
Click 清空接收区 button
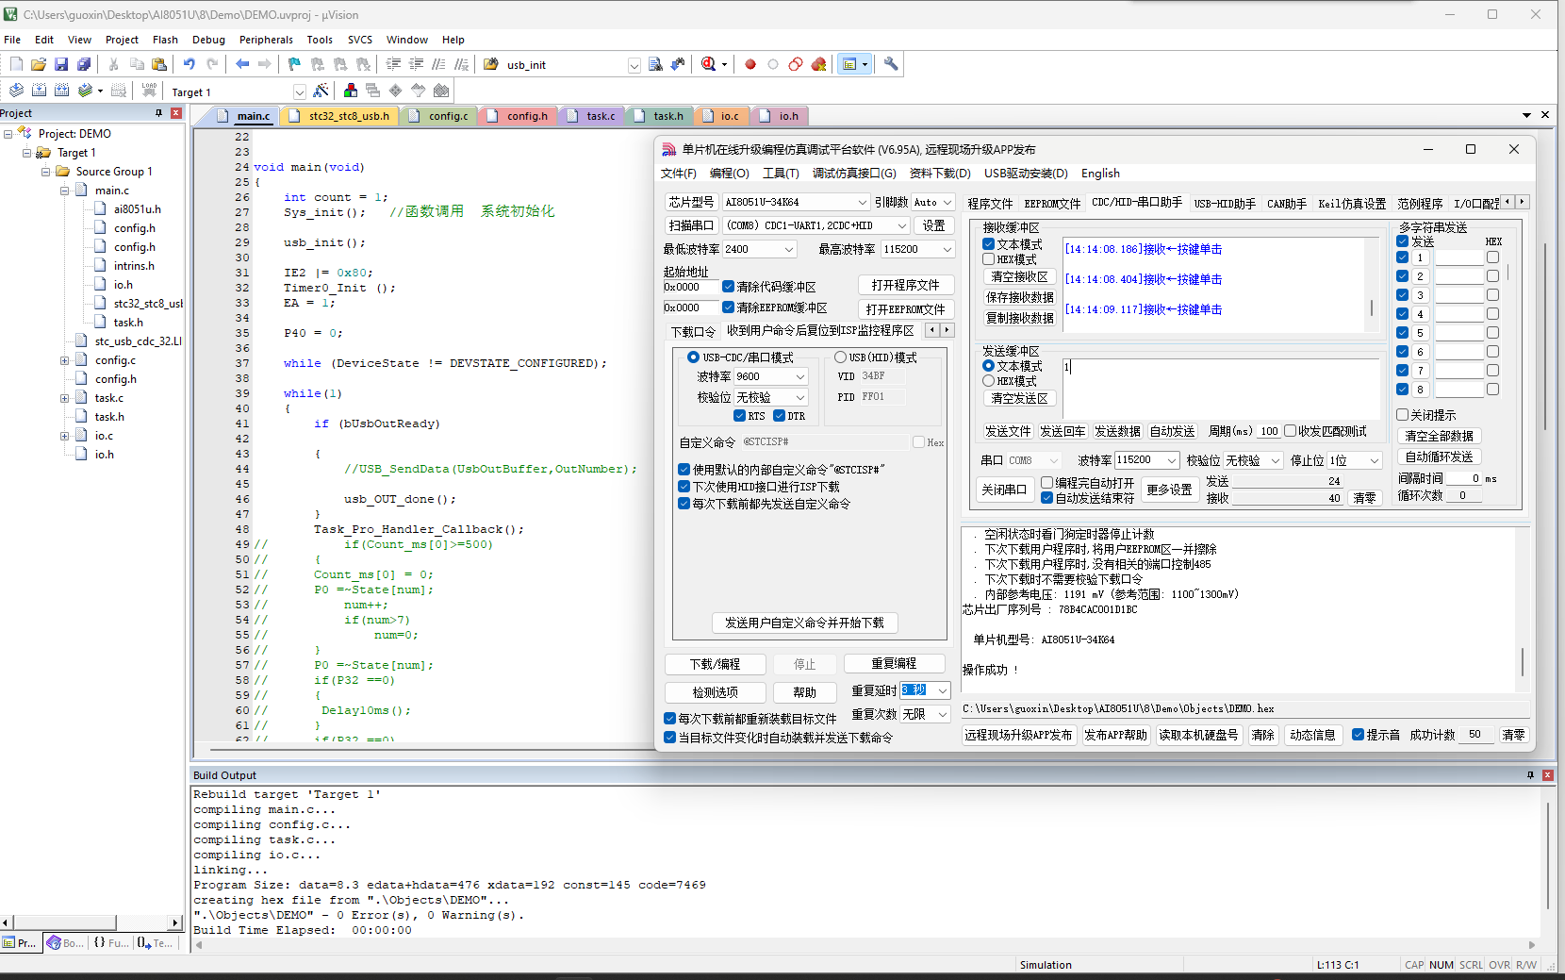[1019, 276]
